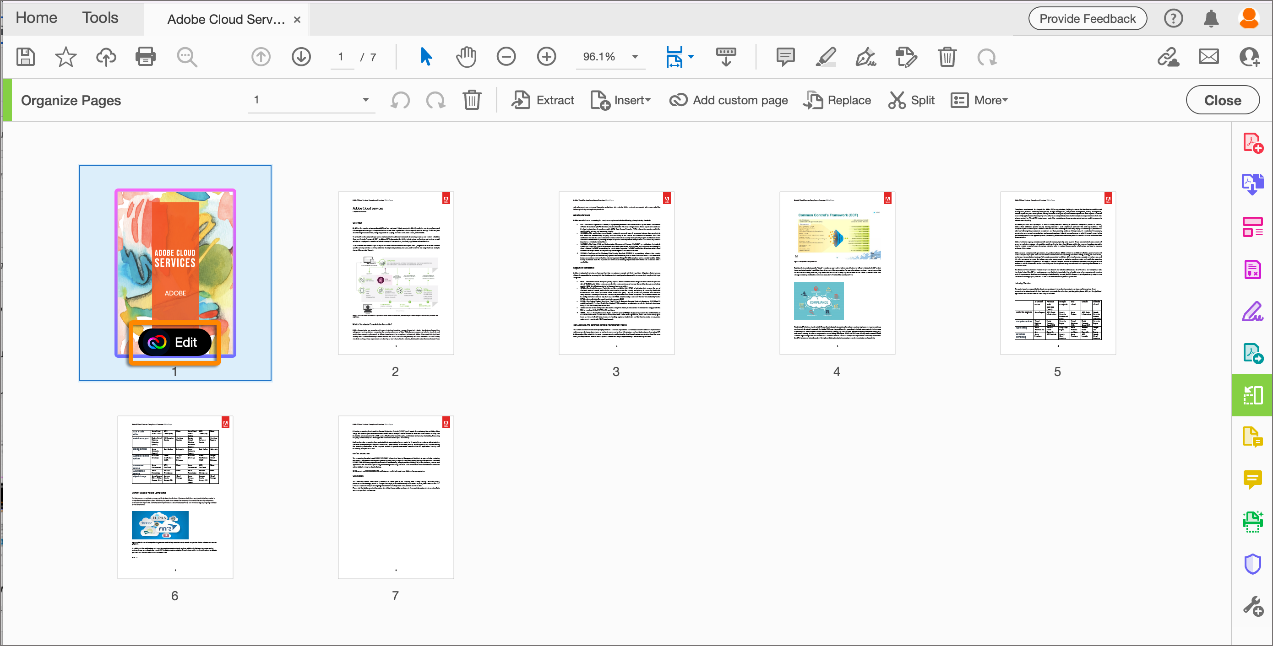Click the Zoom in plus icon

547,57
